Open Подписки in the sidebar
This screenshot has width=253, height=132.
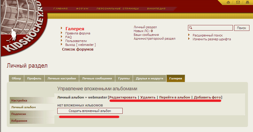(x=32, y=114)
